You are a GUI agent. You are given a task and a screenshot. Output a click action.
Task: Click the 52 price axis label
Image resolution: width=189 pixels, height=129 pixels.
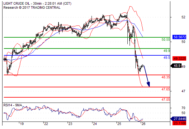pyautogui.click(x=183, y=17)
